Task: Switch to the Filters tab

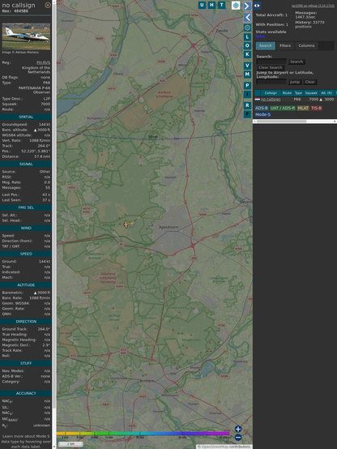Action: (285, 45)
